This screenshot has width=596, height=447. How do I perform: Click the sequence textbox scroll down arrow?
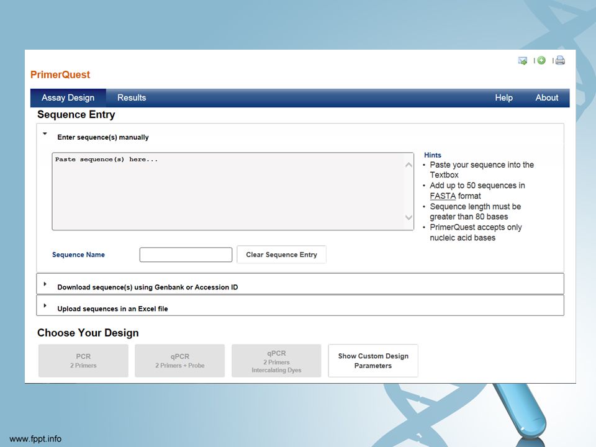(409, 217)
